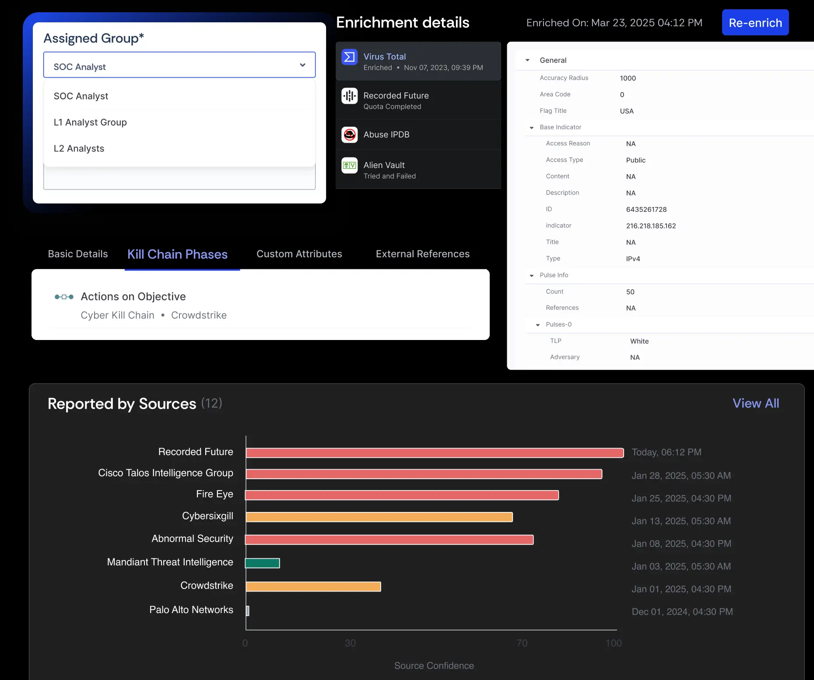This screenshot has height=680, width=814.
Task: Click View All reported sources link
Action: click(x=756, y=403)
